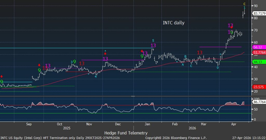Grab the pane divider handle between chart panels
The width and height of the screenshot is (266, 140).
[x=133, y=96]
